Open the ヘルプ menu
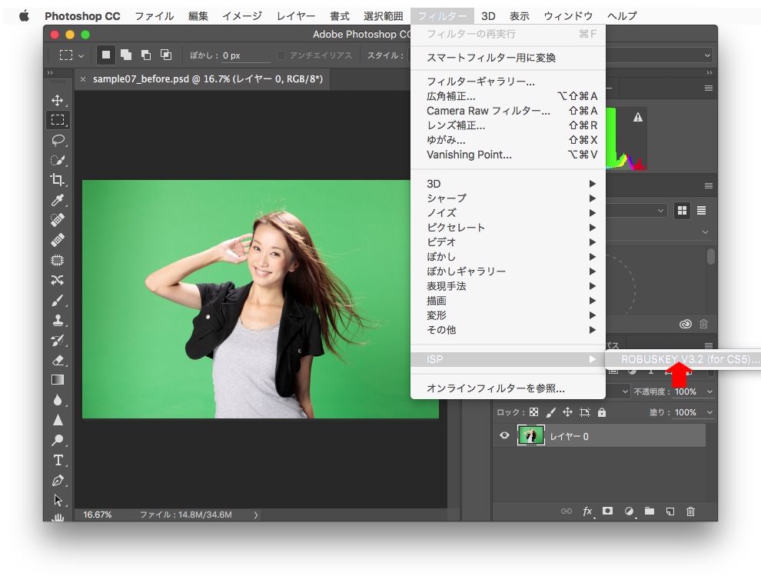Image resolution: width=761 pixels, height=583 pixels. tap(622, 16)
